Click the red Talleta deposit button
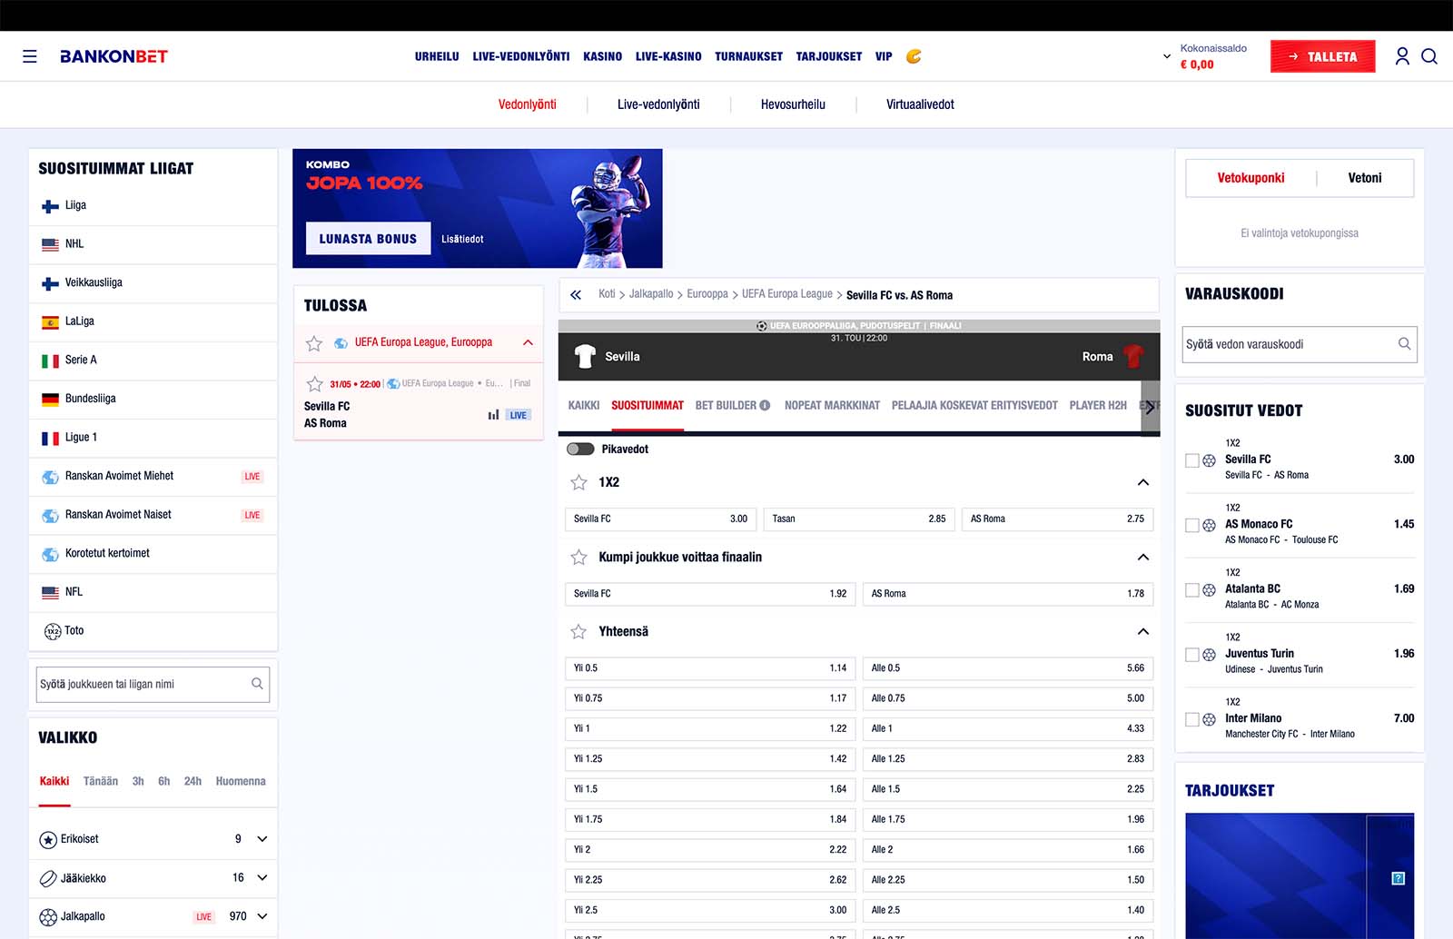 1322,56
